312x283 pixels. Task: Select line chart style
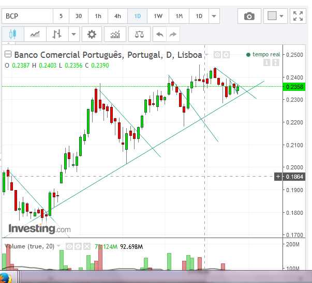point(35,34)
